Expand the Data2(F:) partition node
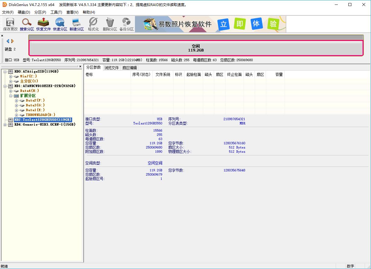The image size is (371, 269). (x=16, y=100)
